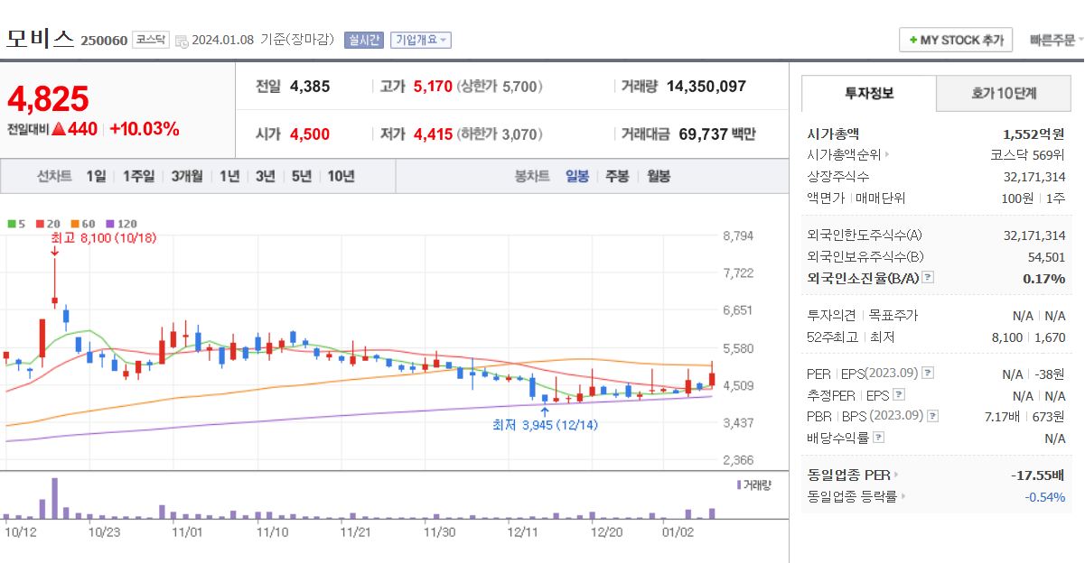Screen dimensions: 1085x563
Task: Click help icon beside 배당수익률
Action: pyautogui.click(x=879, y=438)
